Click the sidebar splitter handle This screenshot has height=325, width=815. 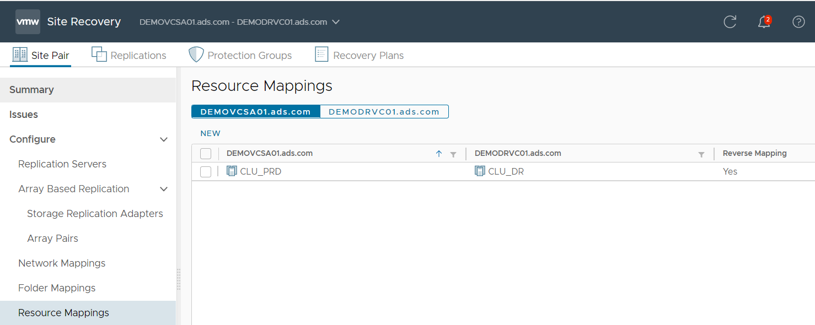click(178, 279)
